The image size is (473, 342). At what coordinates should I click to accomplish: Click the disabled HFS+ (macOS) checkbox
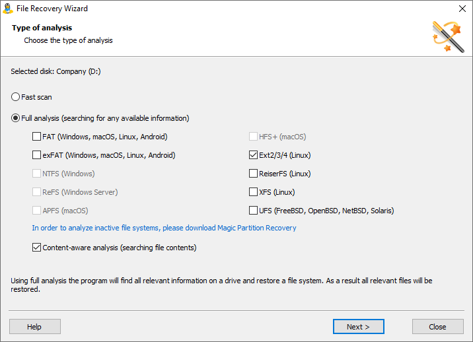[253, 137]
